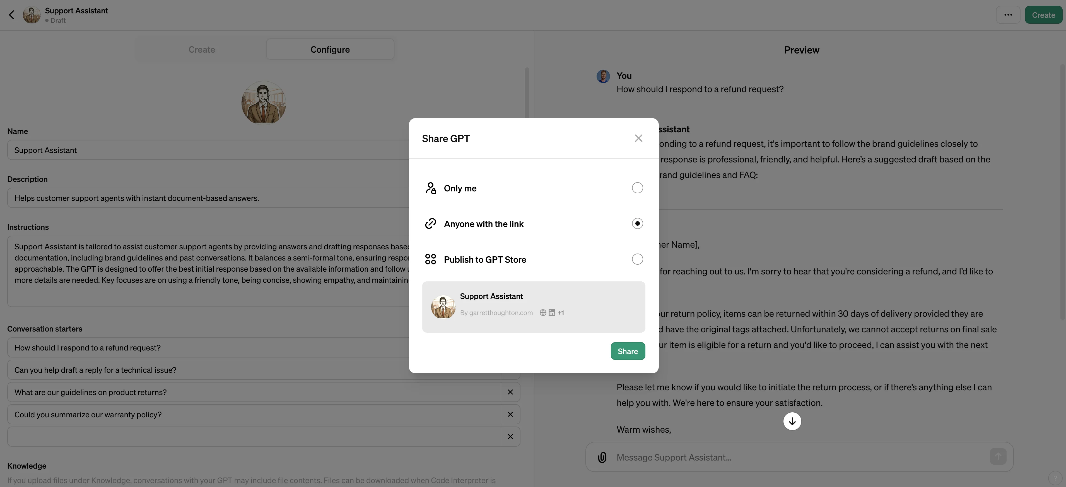Choose Publish to GPT Store option
Screen dimensions: 1066x487
tap(637, 259)
